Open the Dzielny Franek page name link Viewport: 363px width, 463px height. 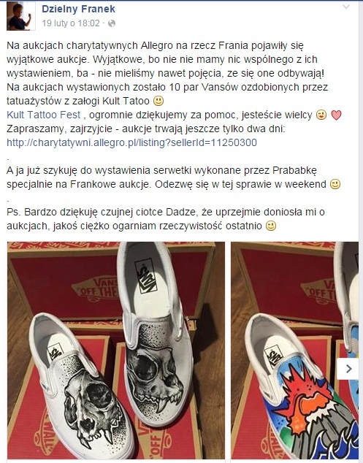[78, 9]
